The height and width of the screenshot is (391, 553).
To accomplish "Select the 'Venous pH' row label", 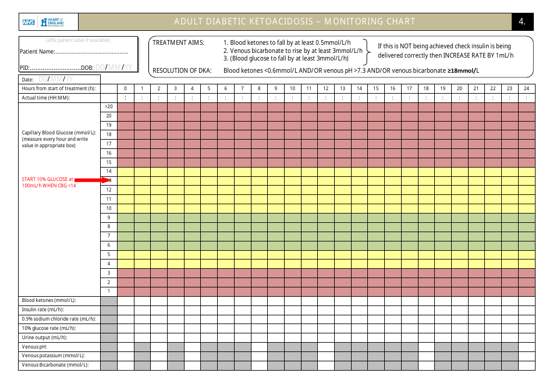I will coord(35,346).
